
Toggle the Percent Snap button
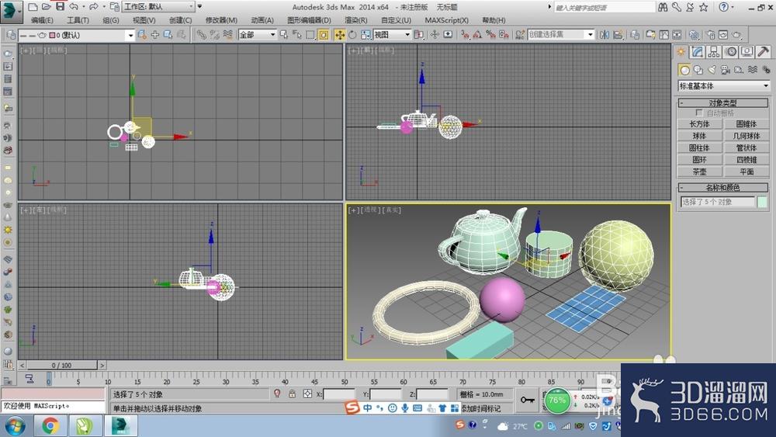pyautogui.click(x=490, y=35)
